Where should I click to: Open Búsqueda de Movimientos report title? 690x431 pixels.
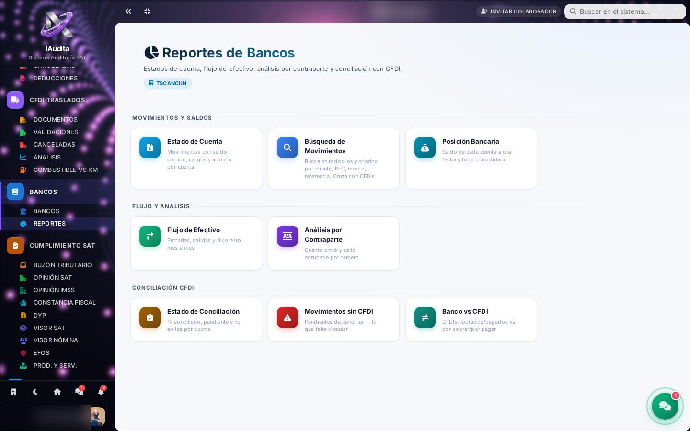325,146
